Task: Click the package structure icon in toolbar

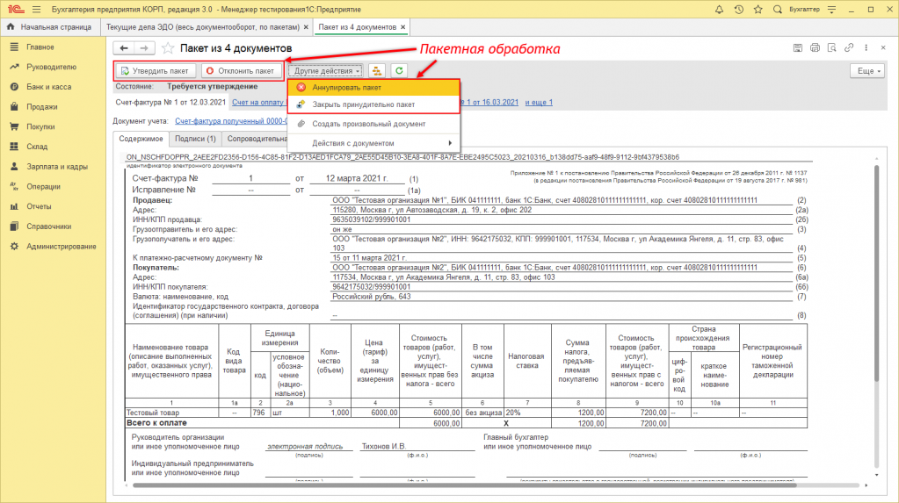Action: 377,70
